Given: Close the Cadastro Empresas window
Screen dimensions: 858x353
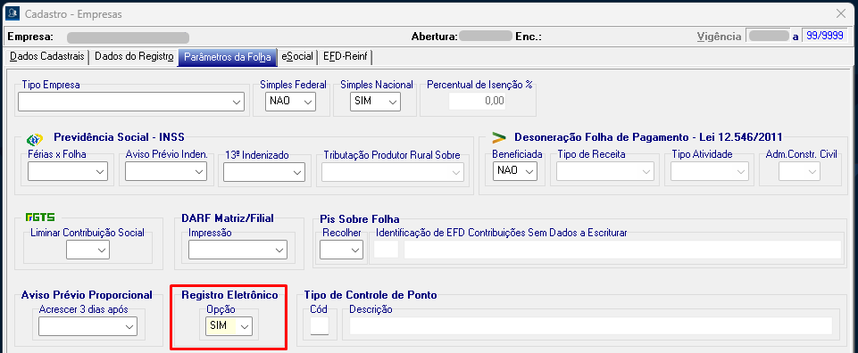Looking at the screenshot, I should pyautogui.click(x=841, y=14).
